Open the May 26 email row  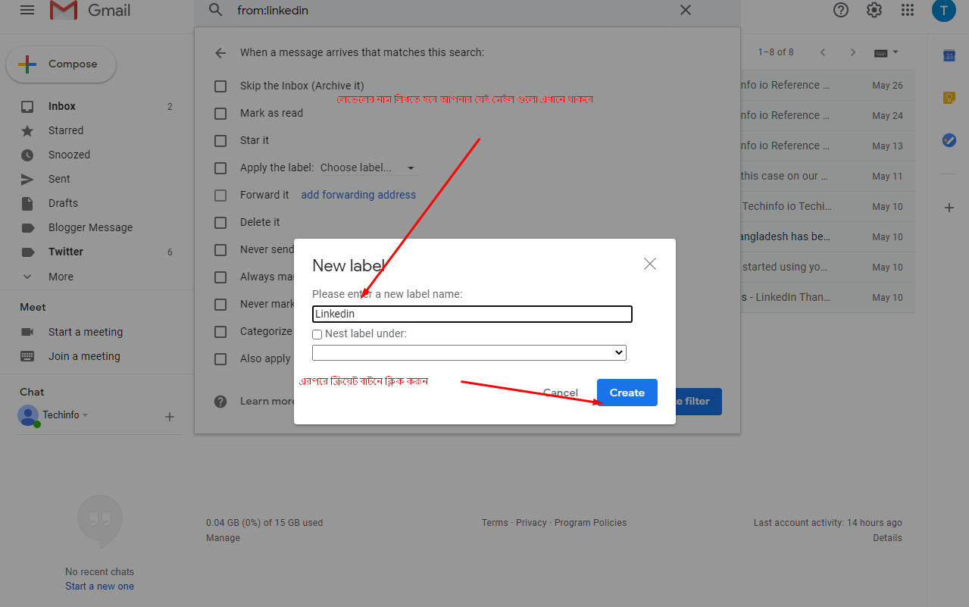(827, 86)
